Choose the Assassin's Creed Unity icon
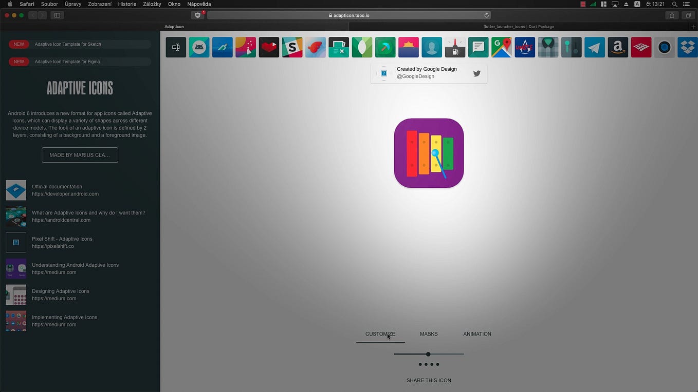 524,47
